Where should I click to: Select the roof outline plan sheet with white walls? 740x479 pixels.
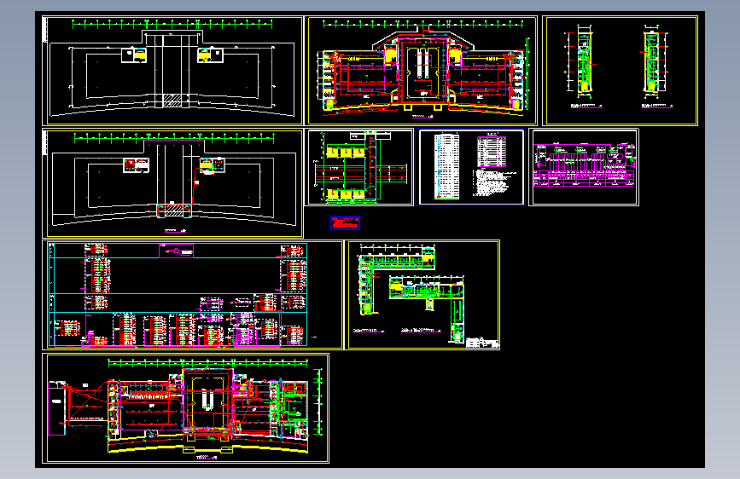coord(172,71)
